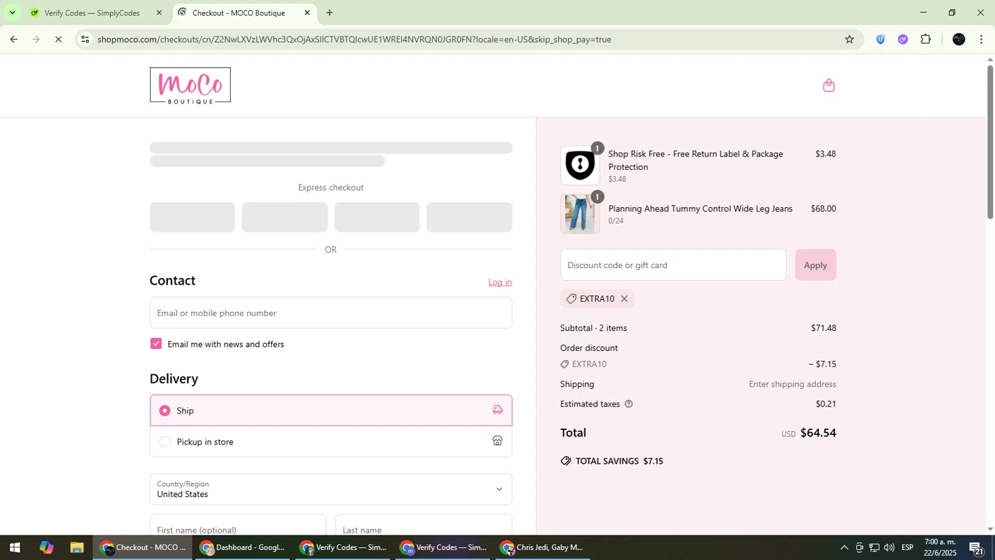
Task: Switch to Dashboard Google Chrome taskbar window
Action: coord(243,547)
